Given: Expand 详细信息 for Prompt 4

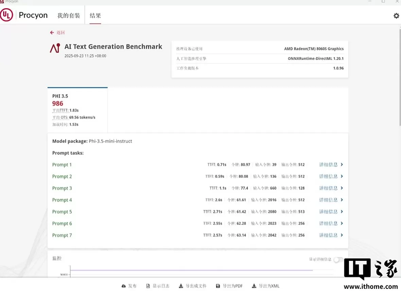Looking at the screenshot, I should 331,200.
